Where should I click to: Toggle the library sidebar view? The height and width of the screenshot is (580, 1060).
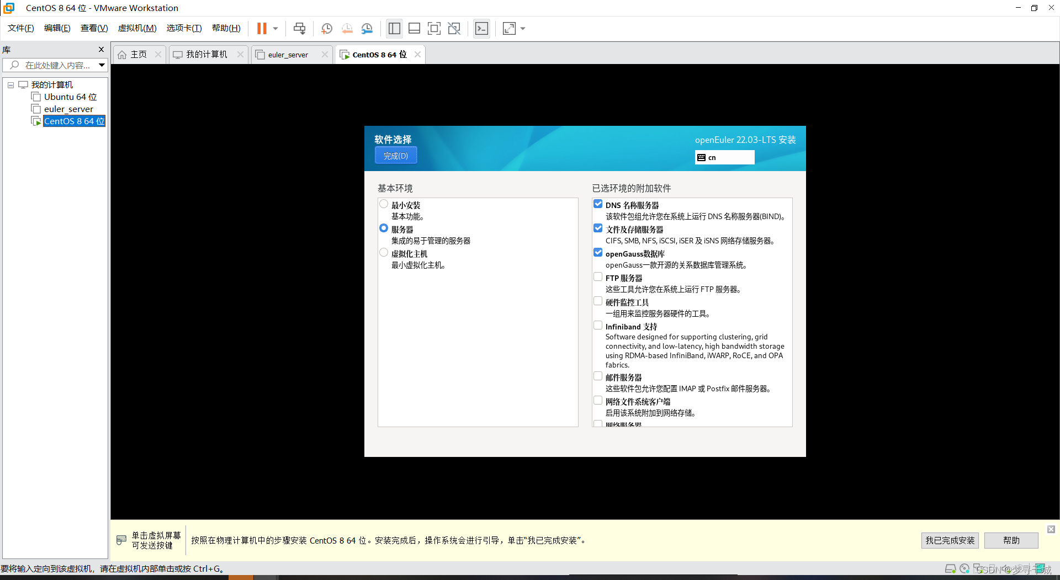tap(394, 28)
